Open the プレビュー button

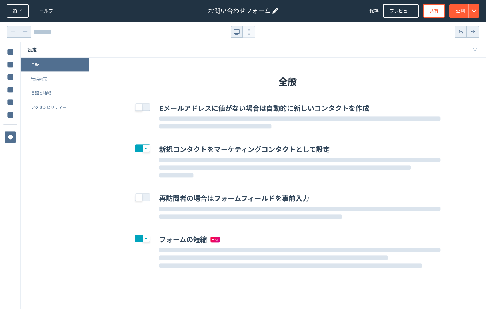tap(401, 11)
